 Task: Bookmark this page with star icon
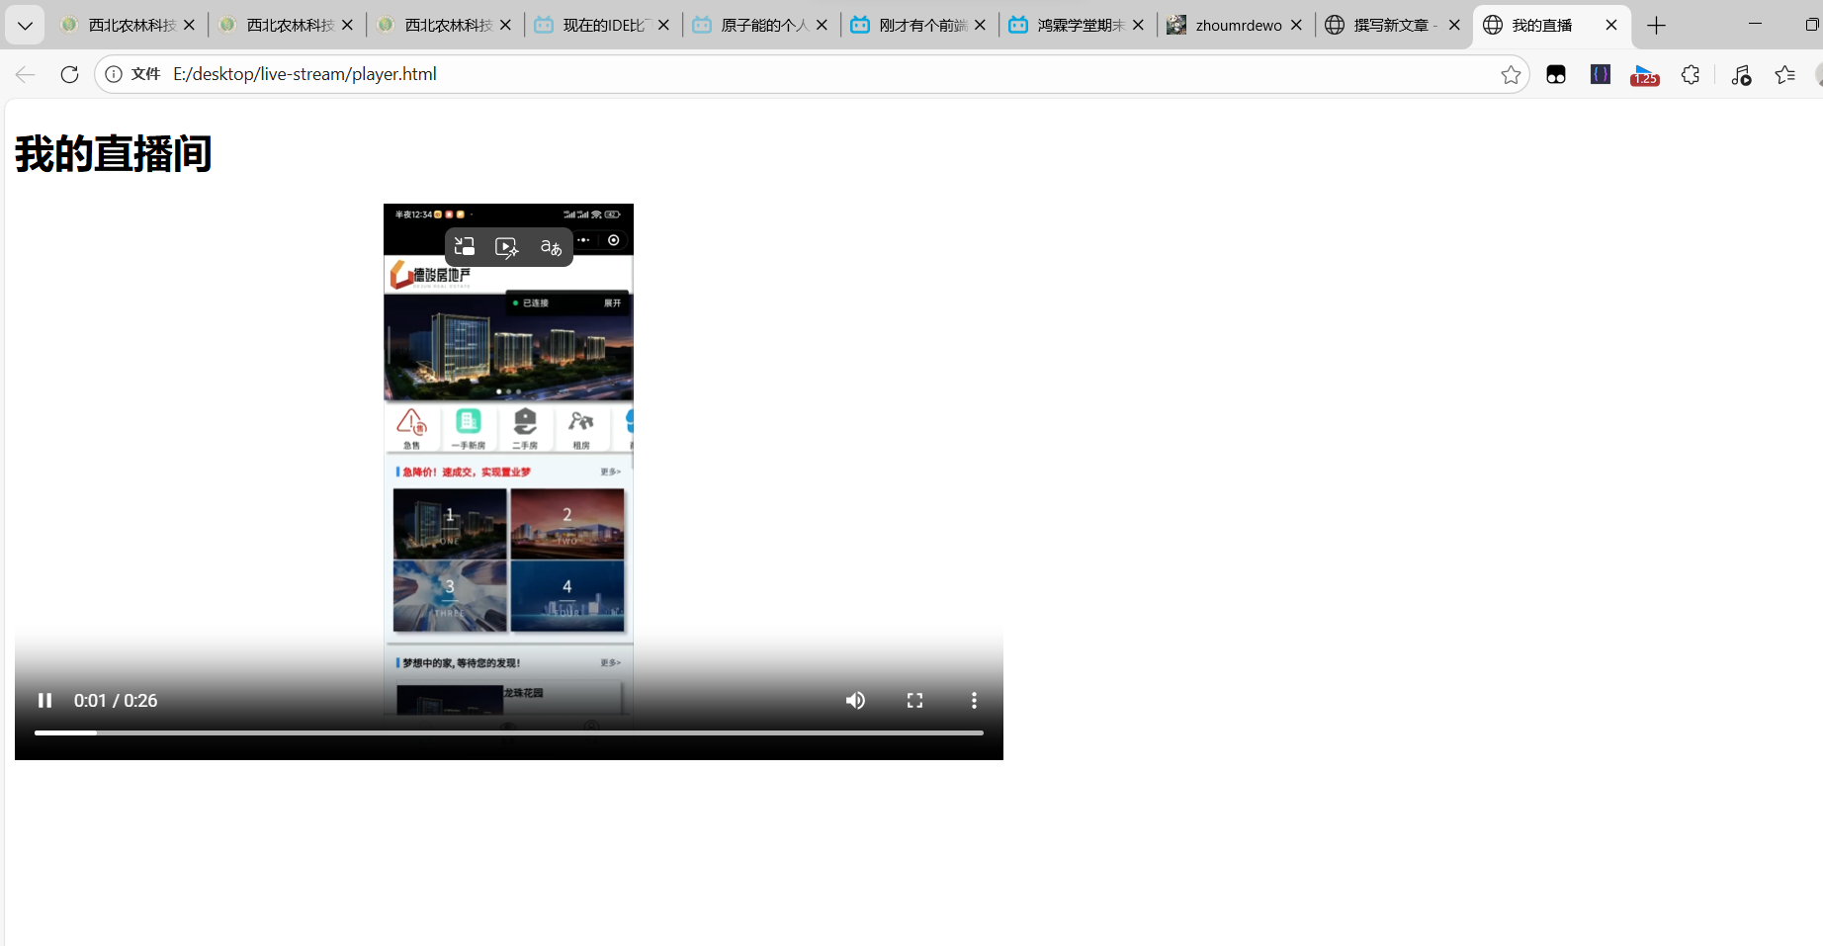pyautogui.click(x=1510, y=74)
